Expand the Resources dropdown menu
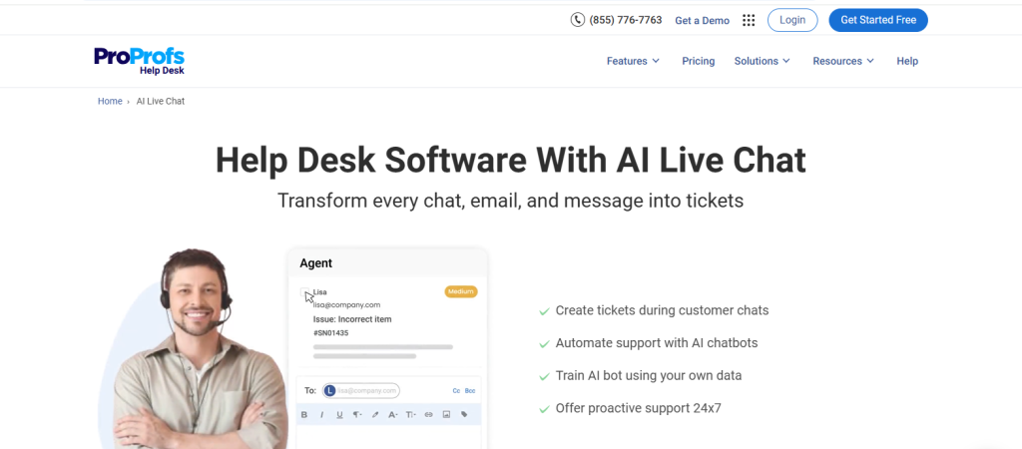The width and height of the screenshot is (1022, 449). pyautogui.click(x=842, y=61)
